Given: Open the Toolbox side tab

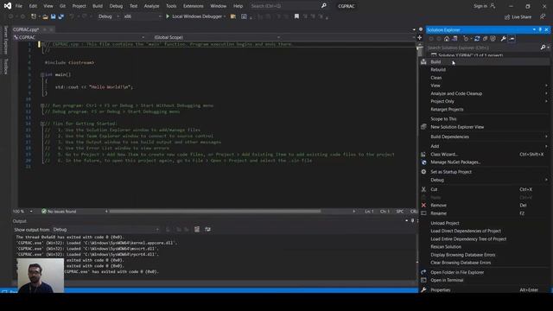Looking at the screenshot, I should pos(6,67).
